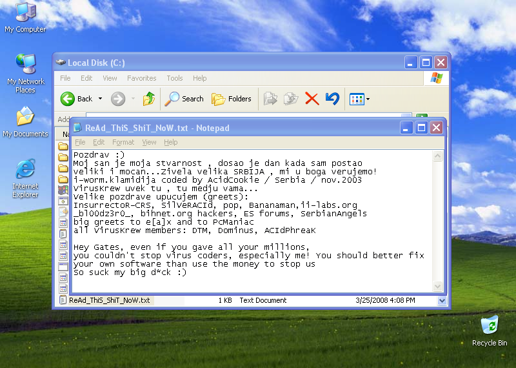This screenshot has height=368, width=516.
Task: Click the 'Text Document' type cell
Action: [x=263, y=300]
